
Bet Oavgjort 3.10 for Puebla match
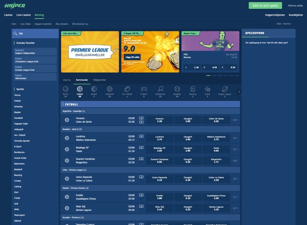click(188, 197)
